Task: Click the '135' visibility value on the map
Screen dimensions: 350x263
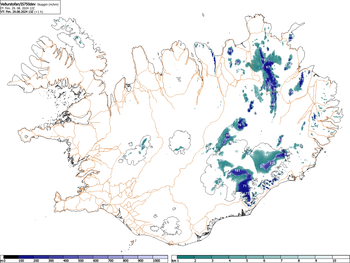Action: [291, 93]
